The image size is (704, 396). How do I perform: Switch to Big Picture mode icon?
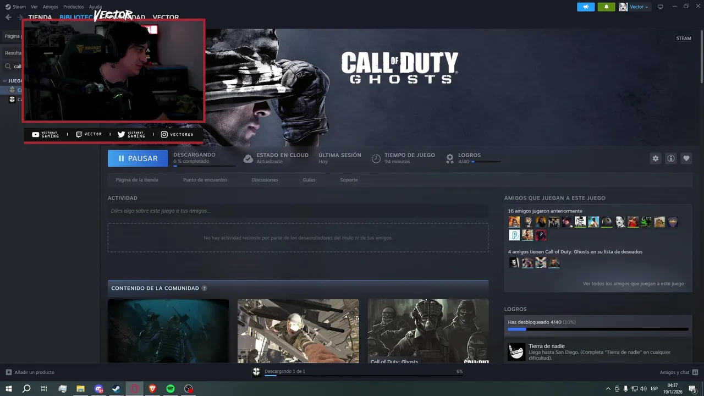pyautogui.click(x=661, y=7)
